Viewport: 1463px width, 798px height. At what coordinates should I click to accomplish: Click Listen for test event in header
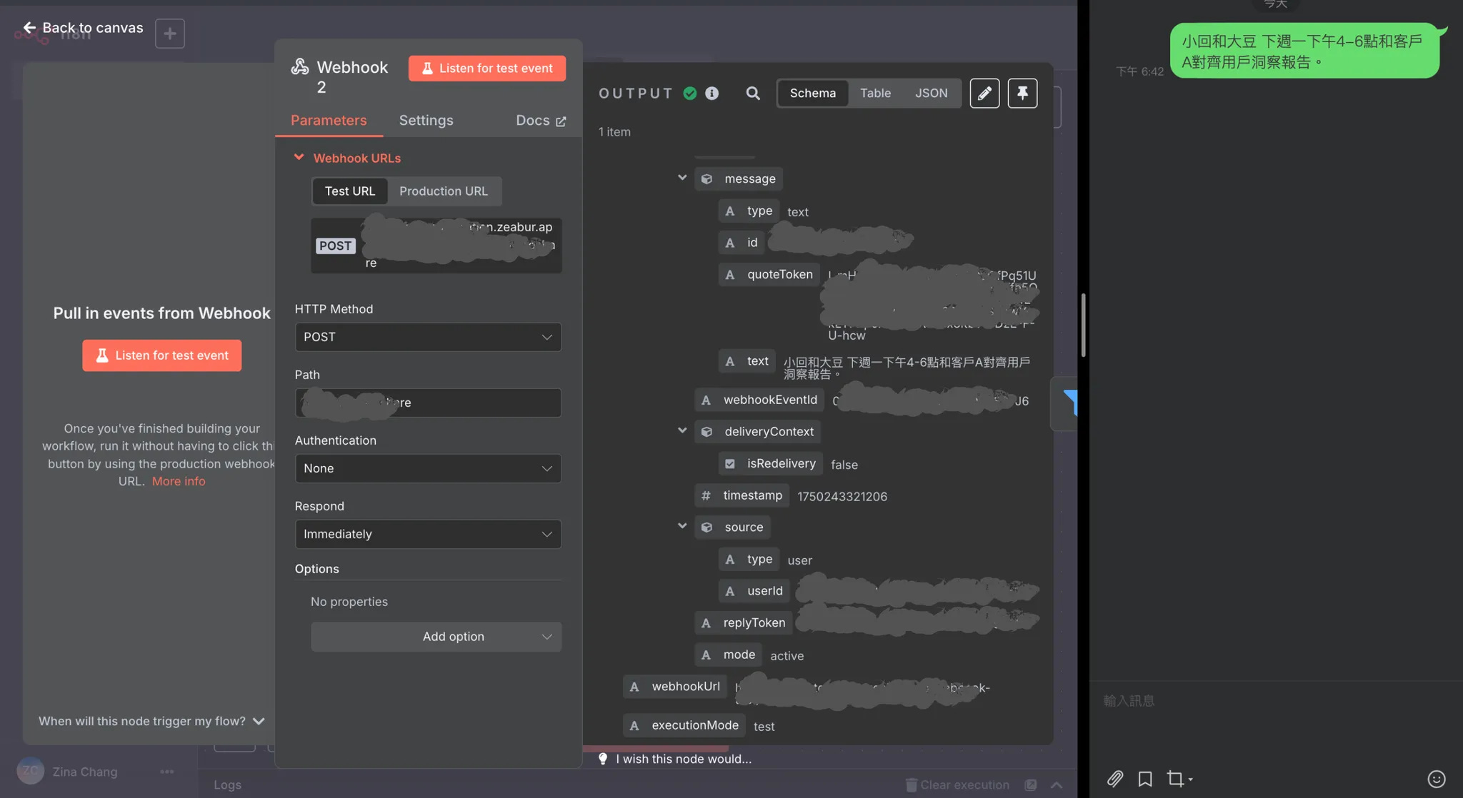point(487,69)
